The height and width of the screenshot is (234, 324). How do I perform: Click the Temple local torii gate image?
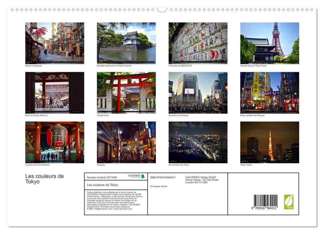pos(126,93)
